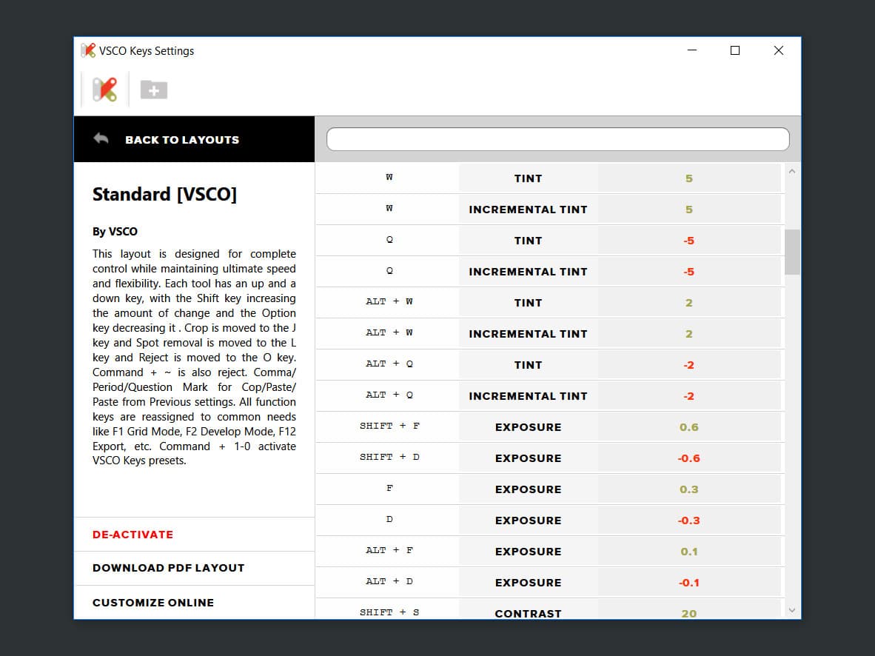This screenshot has height=656, width=875.
Task: Select Q key Incremental Tint label
Action: coord(528,272)
